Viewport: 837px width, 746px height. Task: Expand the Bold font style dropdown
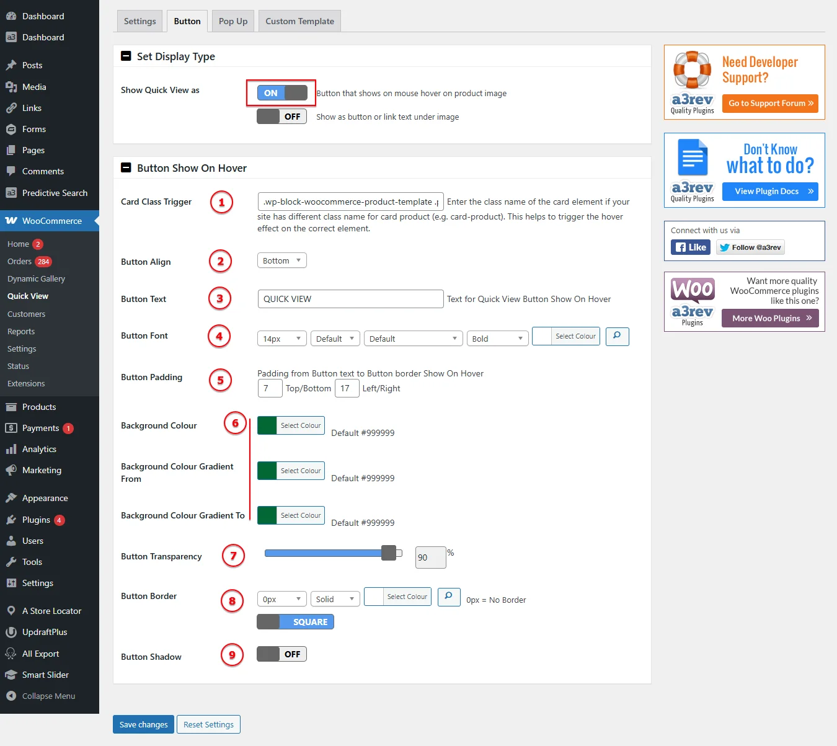(x=497, y=339)
